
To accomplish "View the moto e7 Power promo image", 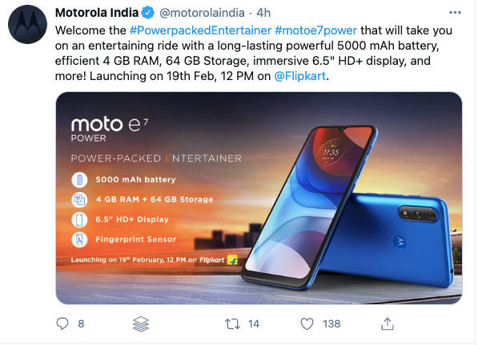I will coord(259,198).
